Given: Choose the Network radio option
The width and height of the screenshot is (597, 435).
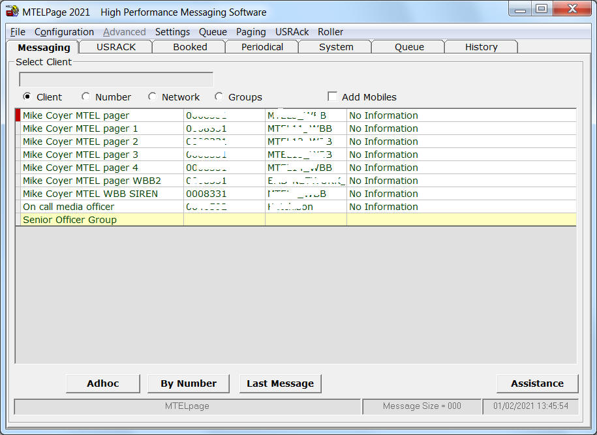Looking at the screenshot, I should click(153, 97).
